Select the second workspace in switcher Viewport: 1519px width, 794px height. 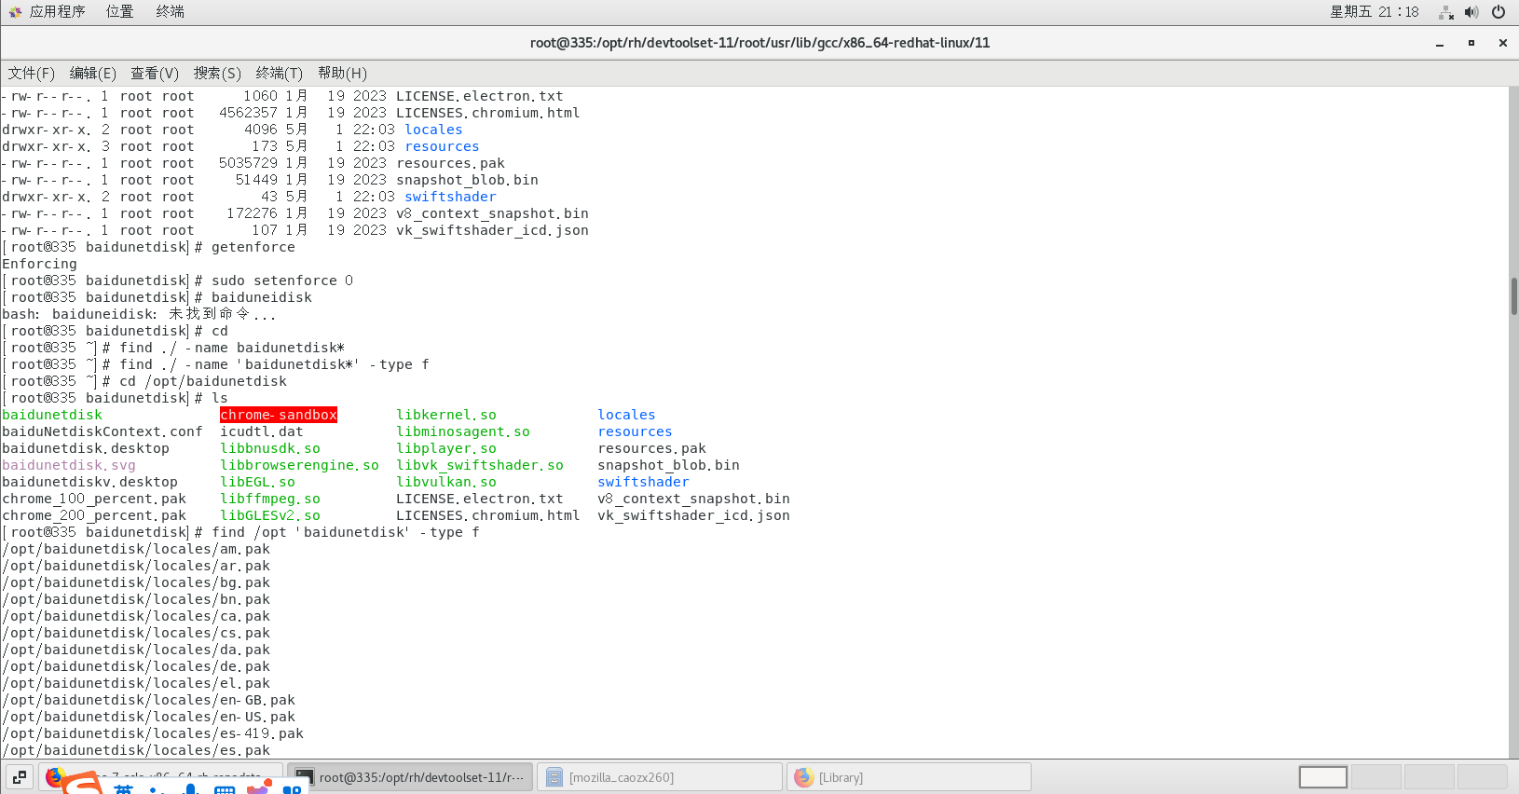point(1376,776)
